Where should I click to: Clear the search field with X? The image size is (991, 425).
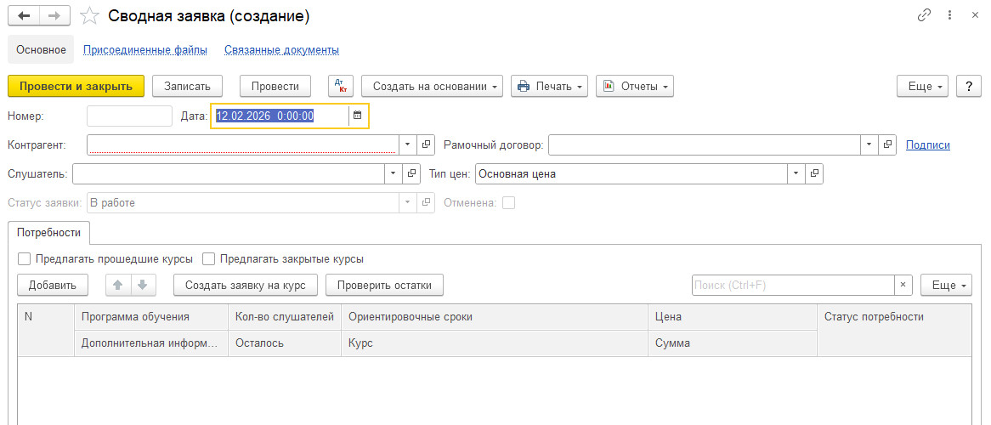pos(903,285)
